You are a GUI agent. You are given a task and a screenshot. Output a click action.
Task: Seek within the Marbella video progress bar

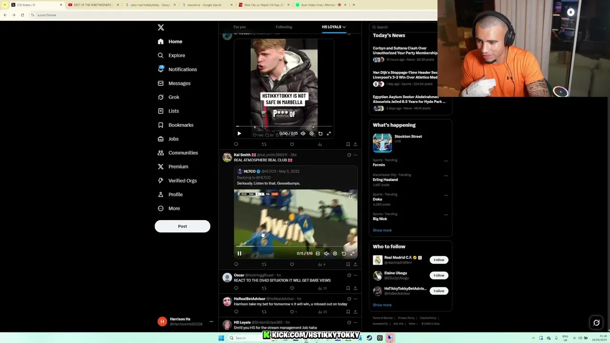pyautogui.click(x=284, y=127)
